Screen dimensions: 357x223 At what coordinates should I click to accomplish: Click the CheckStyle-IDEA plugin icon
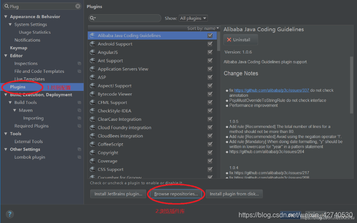click(x=92, y=111)
